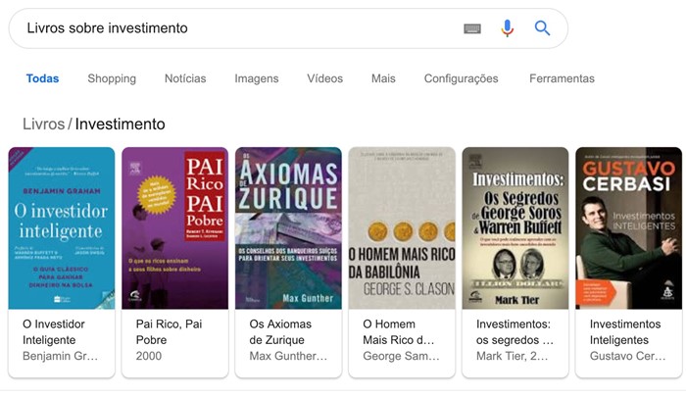The height and width of the screenshot is (398, 686).
Task: Go to the Imagens tab
Action: pos(257,78)
